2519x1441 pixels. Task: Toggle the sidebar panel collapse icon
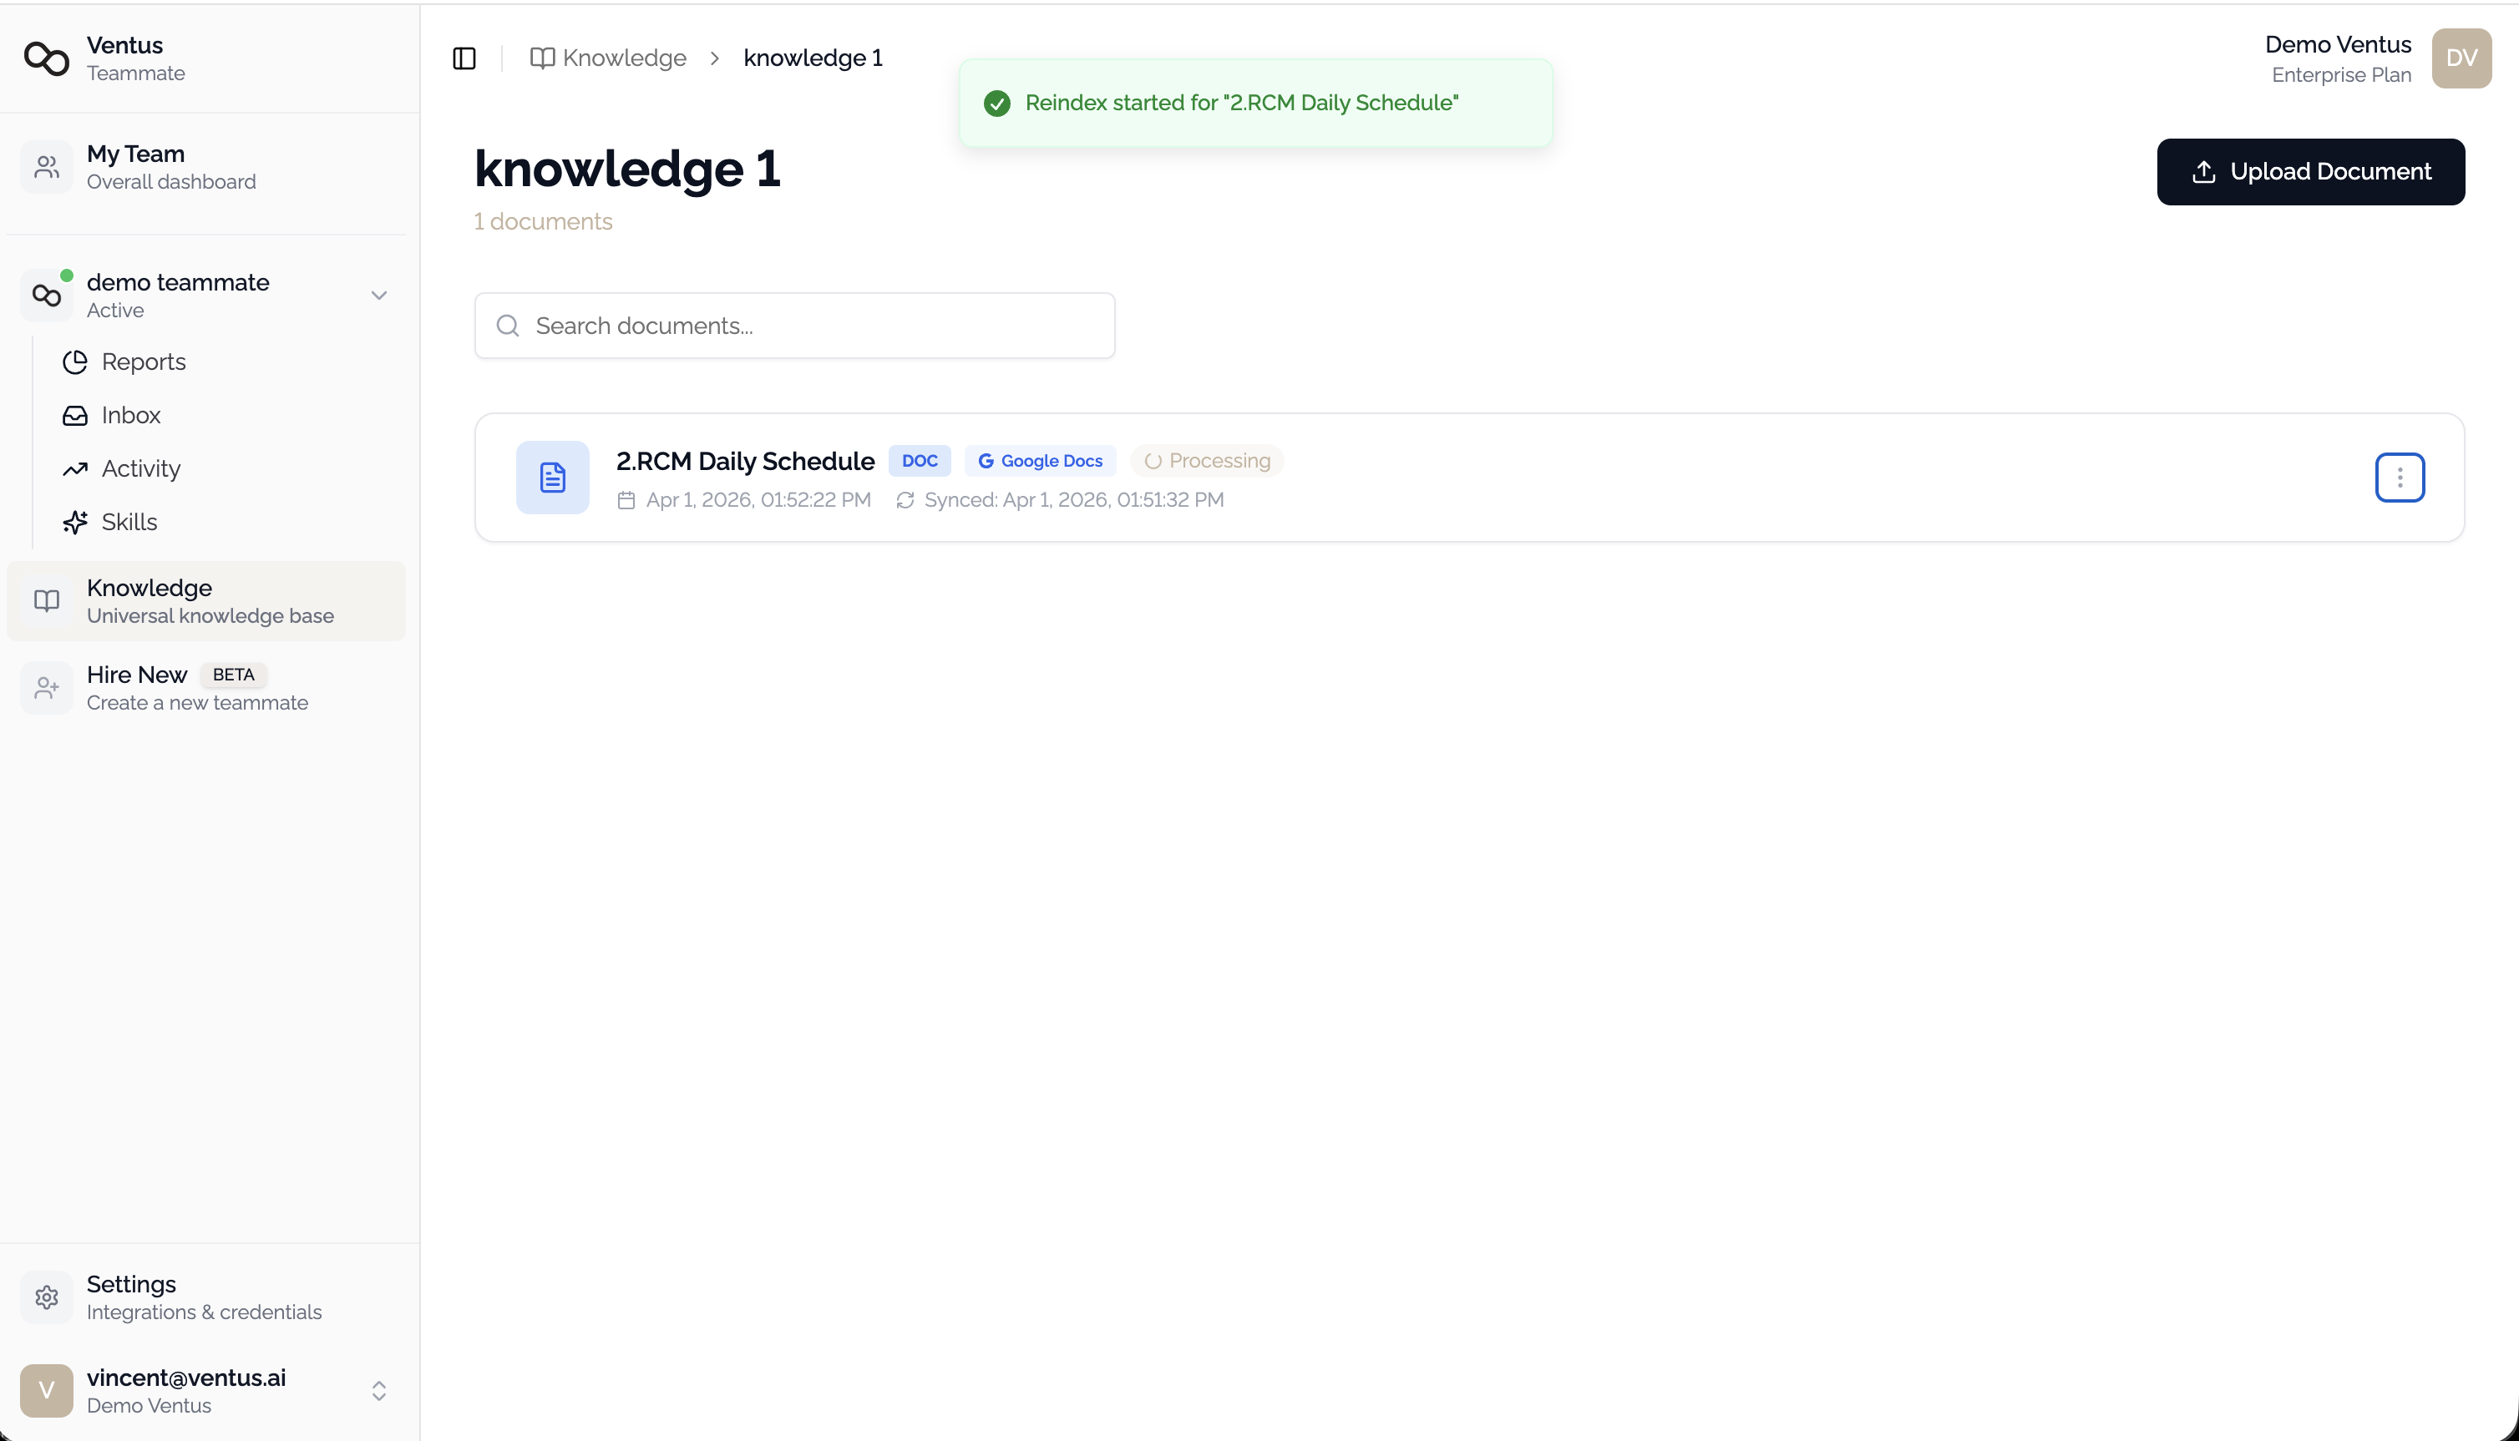[464, 58]
